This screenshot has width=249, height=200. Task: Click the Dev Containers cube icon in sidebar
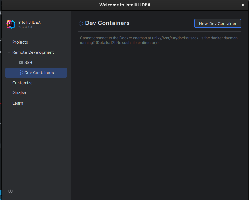tap(21, 73)
